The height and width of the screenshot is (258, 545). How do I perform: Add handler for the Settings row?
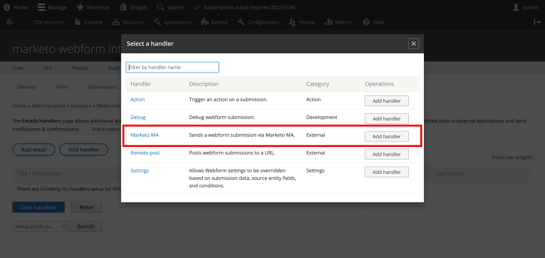[x=387, y=172]
